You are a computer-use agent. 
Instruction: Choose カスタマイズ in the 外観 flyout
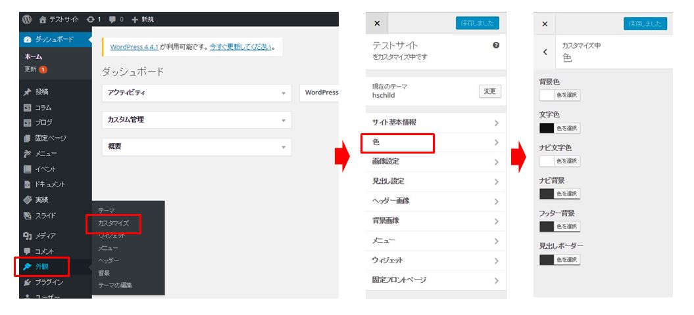[113, 223]
